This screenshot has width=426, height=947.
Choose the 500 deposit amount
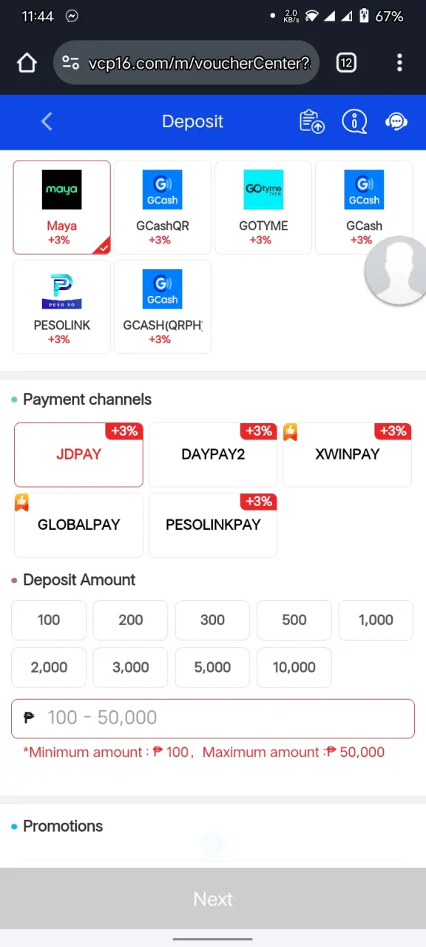coord(294,620)
